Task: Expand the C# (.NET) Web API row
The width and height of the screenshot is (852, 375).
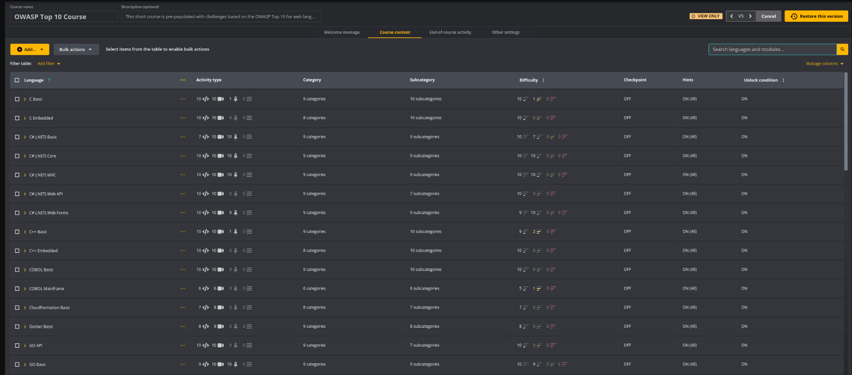Action: (25, 194)
